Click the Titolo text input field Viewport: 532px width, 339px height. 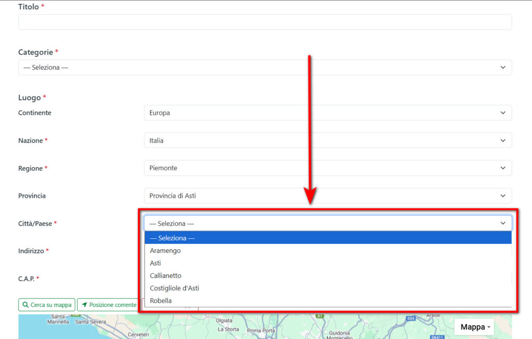pos(265,22)
